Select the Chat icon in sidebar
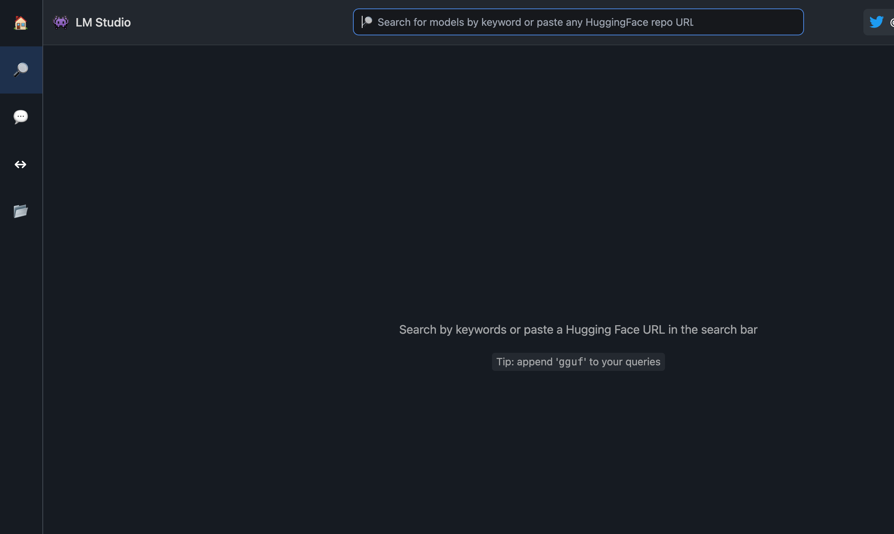This screenshot has height=534, width=894. 20,116
